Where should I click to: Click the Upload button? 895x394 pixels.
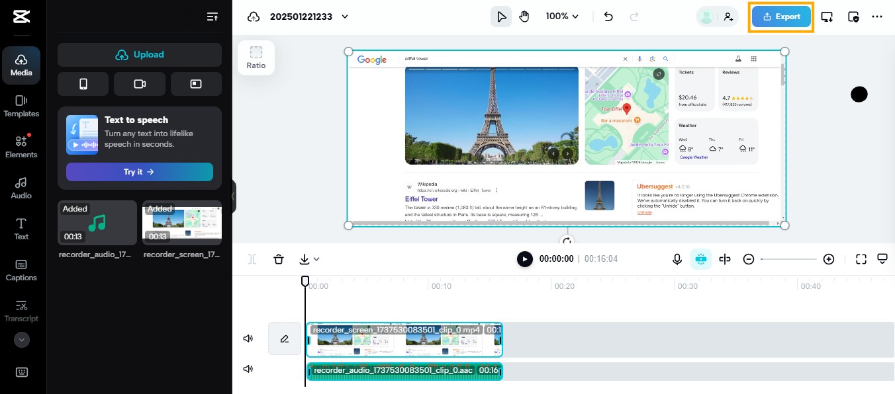(140, 55)
